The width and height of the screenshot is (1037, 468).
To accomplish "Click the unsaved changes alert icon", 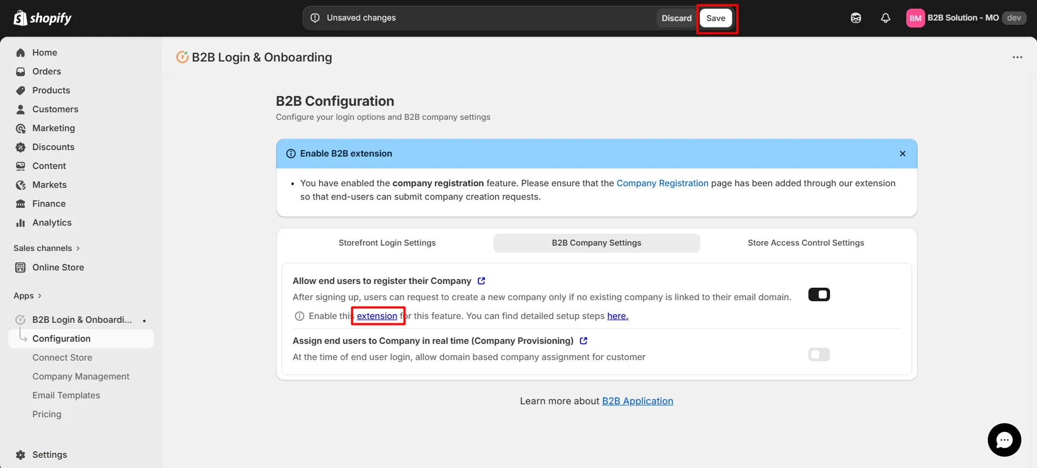I will (x=315, y=18).
